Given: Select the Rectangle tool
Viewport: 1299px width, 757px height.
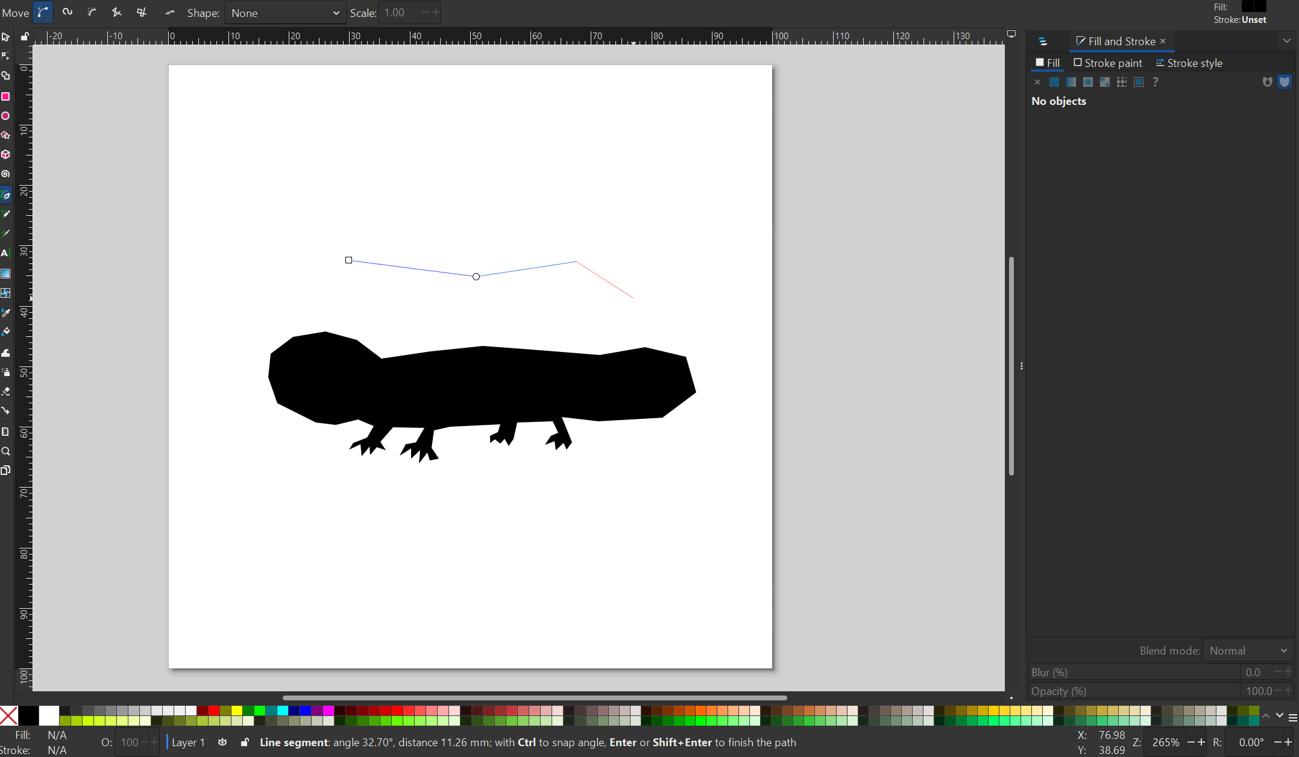Looking at the screenshot, I should tap(5, 96).
